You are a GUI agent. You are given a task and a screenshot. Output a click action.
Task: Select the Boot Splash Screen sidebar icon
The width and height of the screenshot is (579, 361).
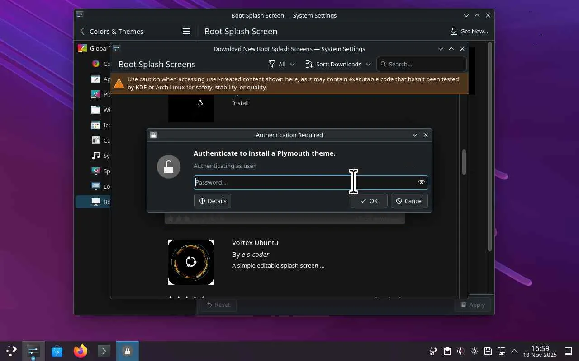(x=96, y=202)
